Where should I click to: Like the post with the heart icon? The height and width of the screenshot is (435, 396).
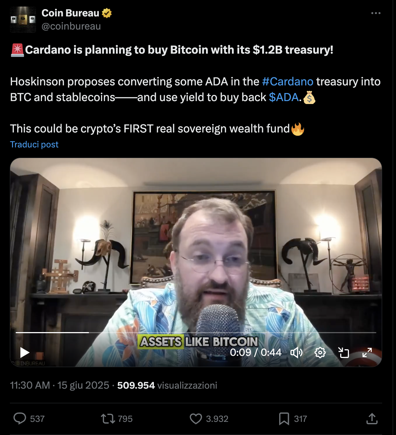click(x=196, y=419)
